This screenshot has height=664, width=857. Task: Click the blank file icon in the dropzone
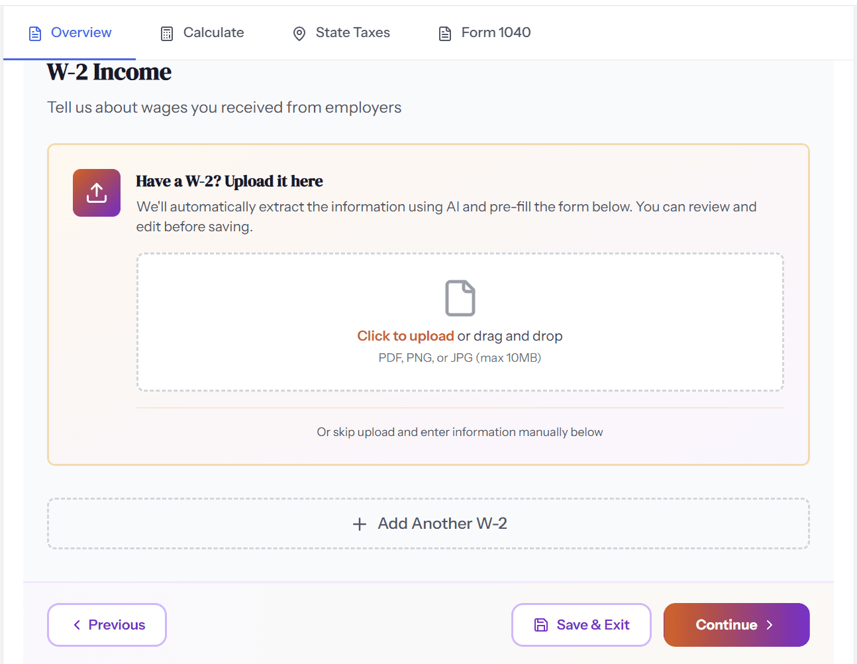coord(460,298)
